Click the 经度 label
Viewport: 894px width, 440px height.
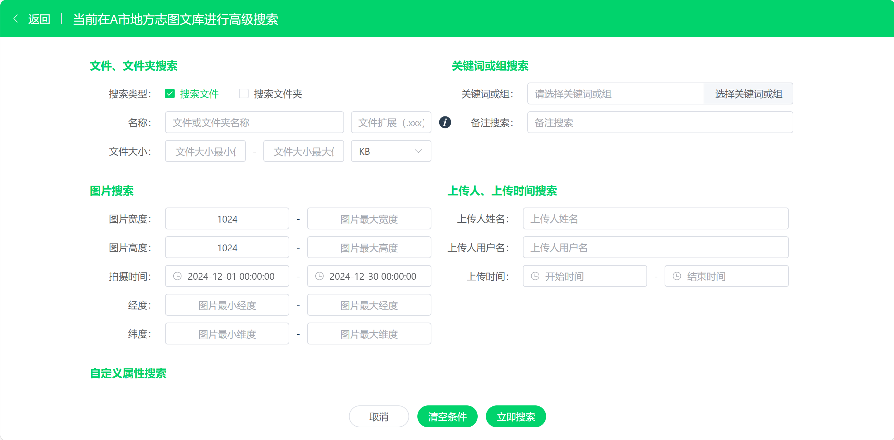140,305
